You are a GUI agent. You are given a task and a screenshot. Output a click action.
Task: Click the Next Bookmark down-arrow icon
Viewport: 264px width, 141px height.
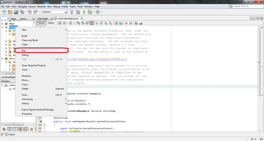[x=106, y=23]
